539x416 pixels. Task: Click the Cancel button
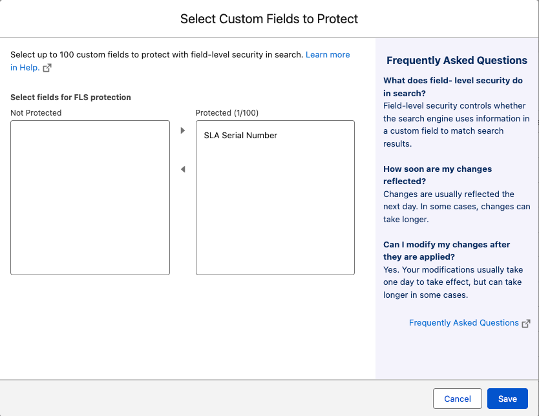tap(457, 399)
